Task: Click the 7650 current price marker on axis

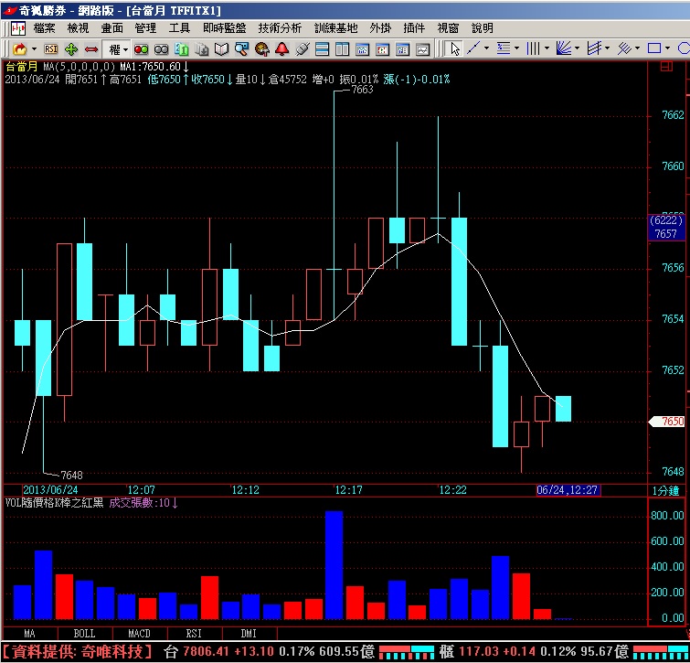Action: [x=670, y=422]
